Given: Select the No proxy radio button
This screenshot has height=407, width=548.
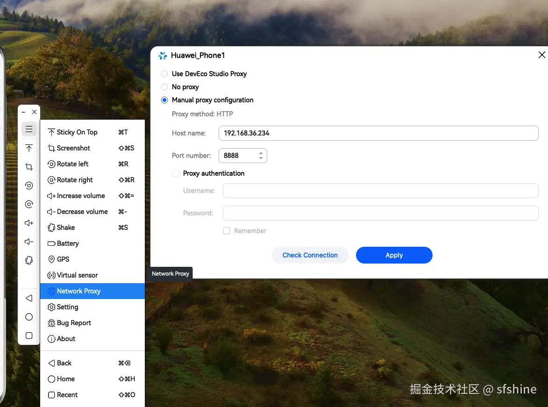Looking at the screenshot, I should (164, 87).
